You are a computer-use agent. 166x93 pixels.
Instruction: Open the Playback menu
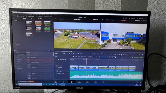click(43, 14)
